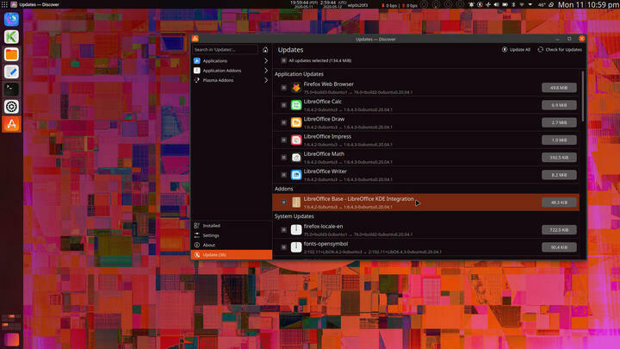Viewport: 620px width, 349px height.
Task: Go to Discover home via house icon
Action: [x=265, y=49]
